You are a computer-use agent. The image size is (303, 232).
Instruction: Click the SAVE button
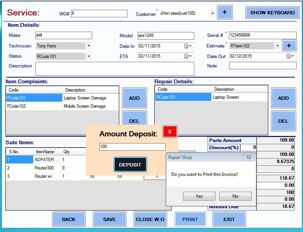(109, 219)
